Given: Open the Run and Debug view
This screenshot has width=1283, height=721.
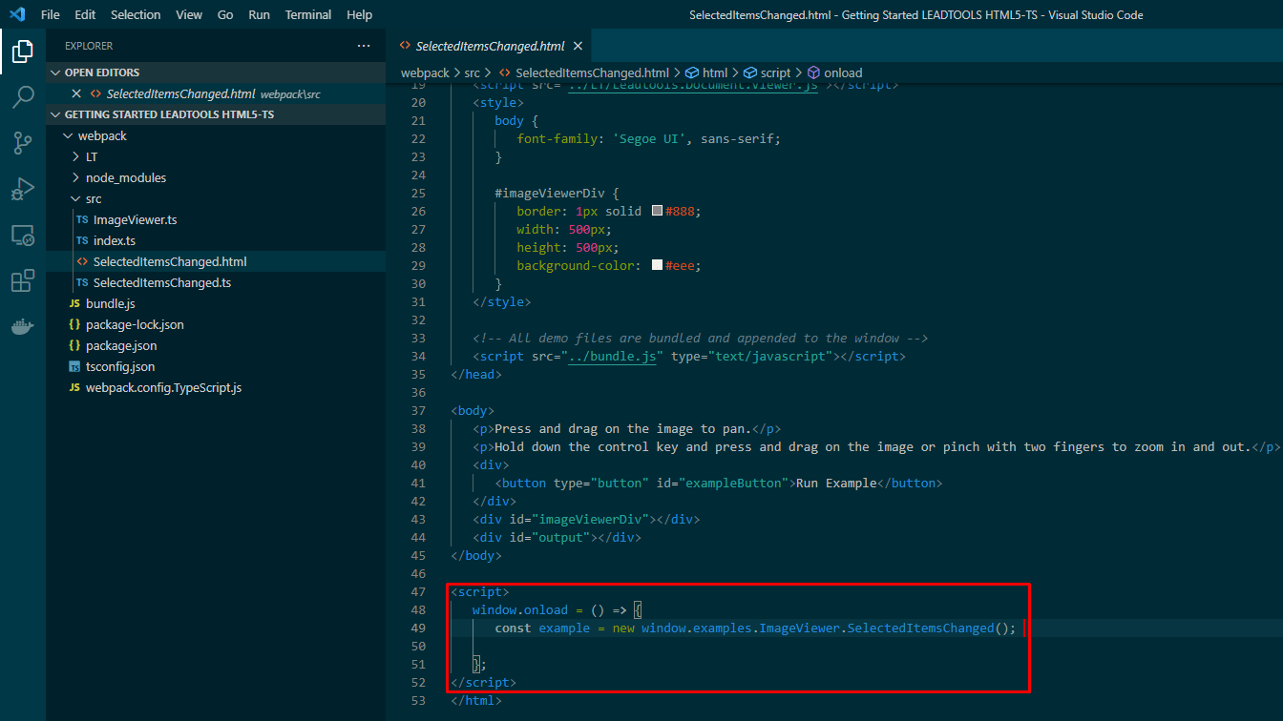Looking at the screenshot, I should pyautogui.click(x=23, y=188).
